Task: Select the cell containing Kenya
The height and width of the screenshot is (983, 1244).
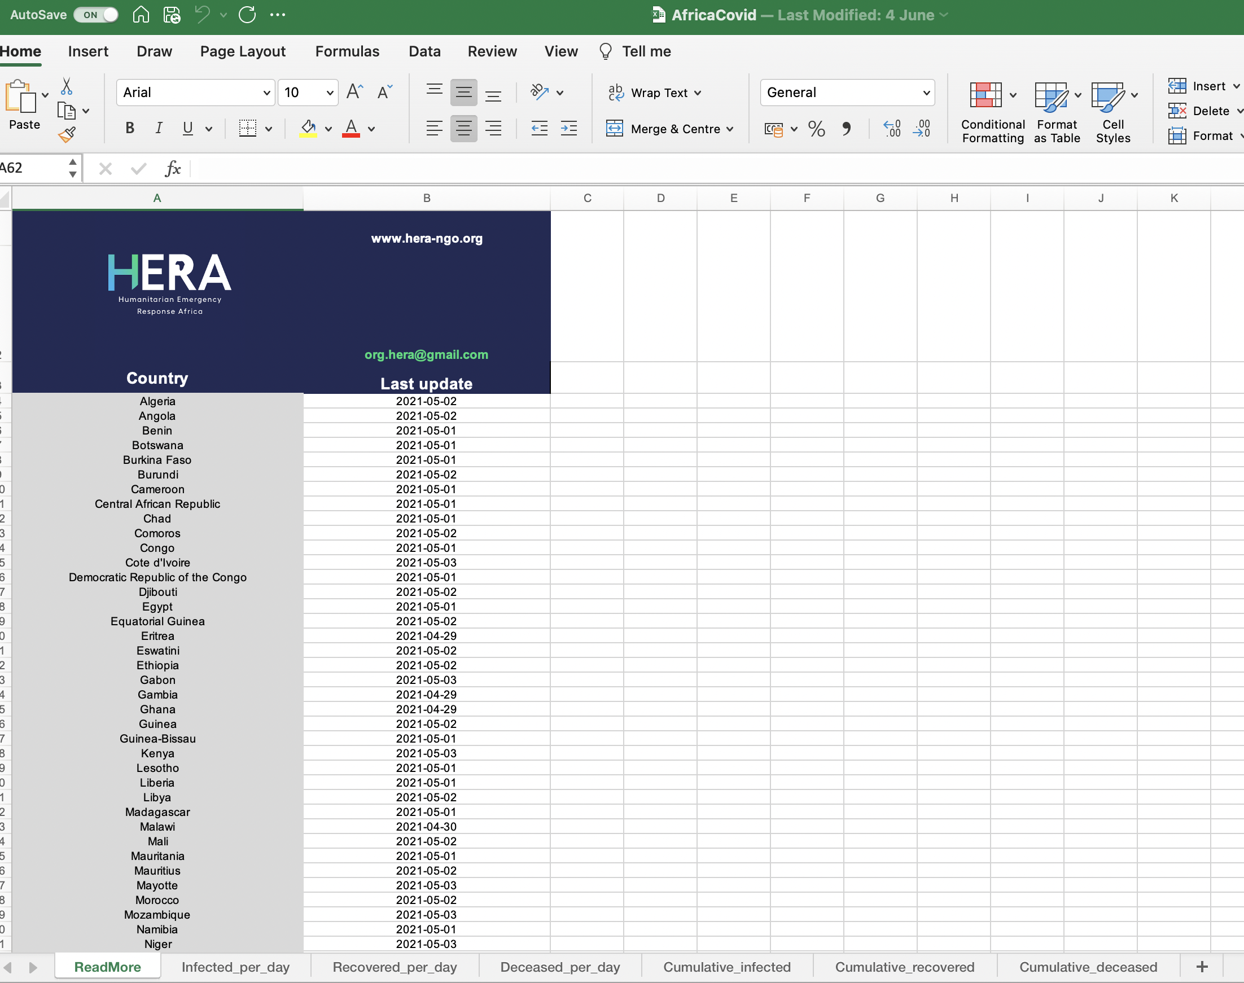Action: pyautogui.click(x=157, y=753)
